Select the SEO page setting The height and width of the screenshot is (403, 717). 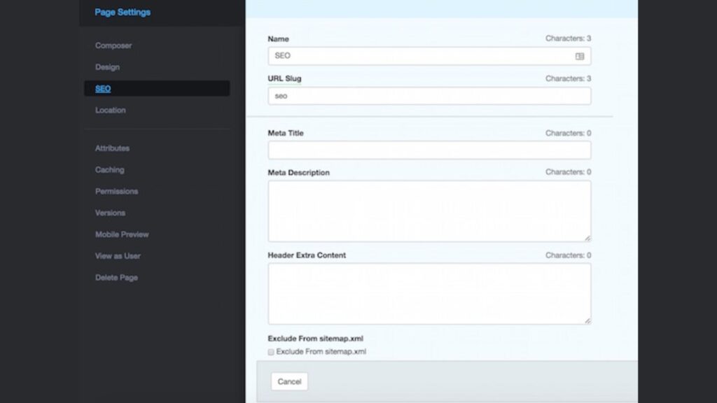pyautogui.click(x=157, y=89)
